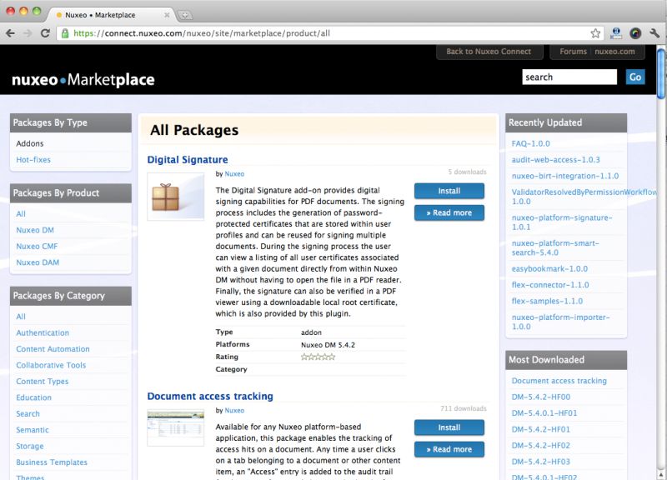Click Document access tracking screenshot thumbnail
Viewport: 667px width, 480px height.
point(176,427)
